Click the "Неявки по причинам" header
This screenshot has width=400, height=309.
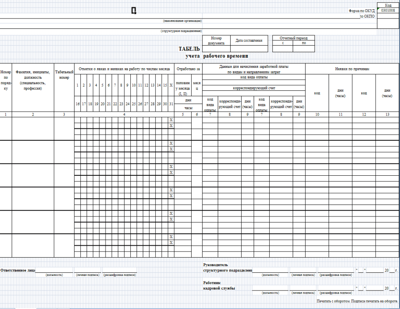coord(352,69)
